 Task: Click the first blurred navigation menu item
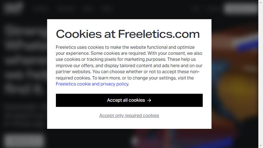pyautogui.click(x=40, y=8)
